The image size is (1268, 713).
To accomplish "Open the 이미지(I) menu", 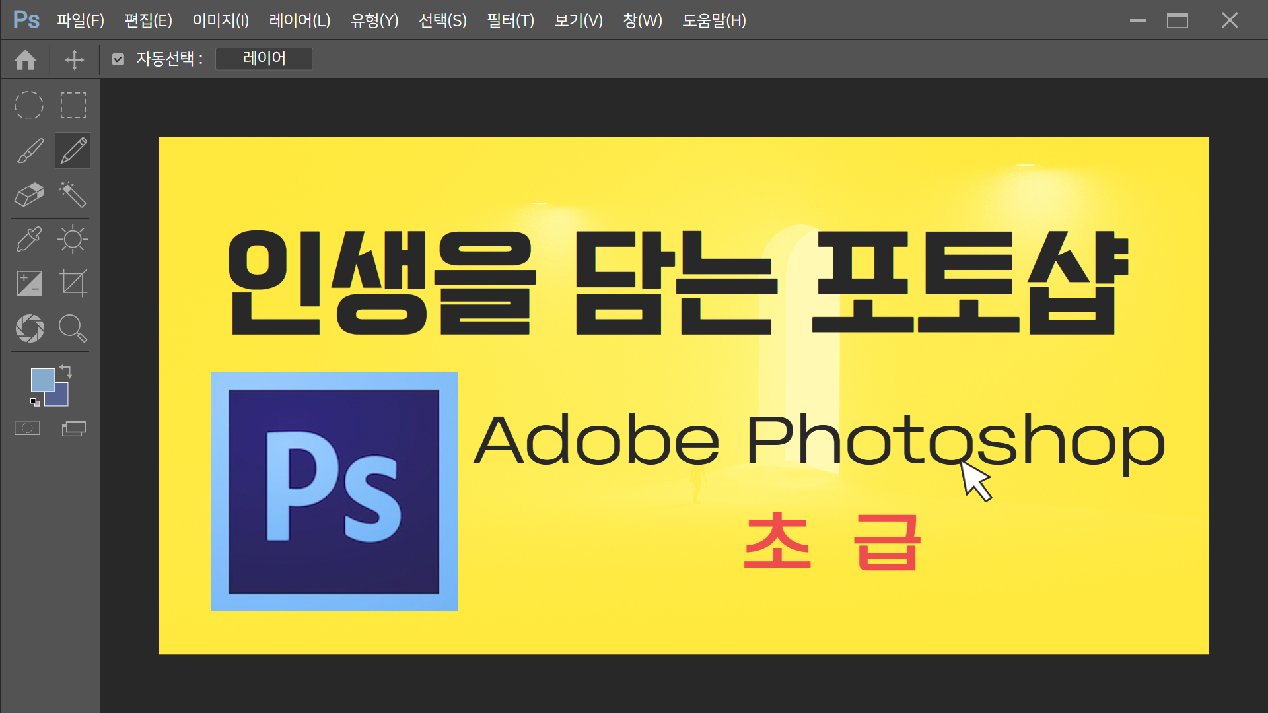I will pos(221,20).
